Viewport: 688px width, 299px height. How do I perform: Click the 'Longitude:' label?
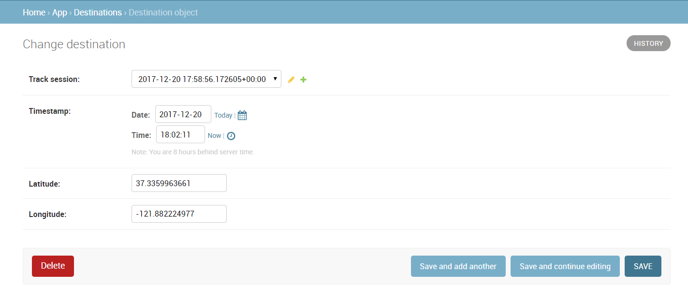pos(47,215)
